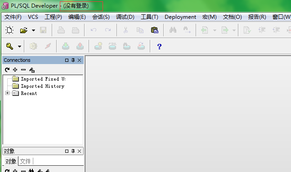Image resolution: width=291 pixels, height=172 pixels.
Task: Open the 编辑(E) menu
Action: pos(77,17)
